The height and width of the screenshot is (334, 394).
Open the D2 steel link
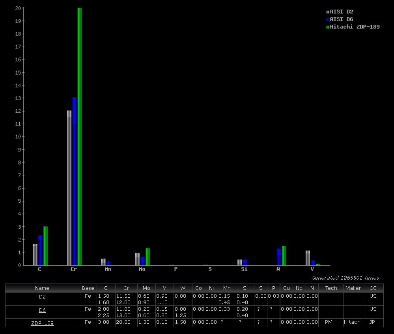coord(42,297)
